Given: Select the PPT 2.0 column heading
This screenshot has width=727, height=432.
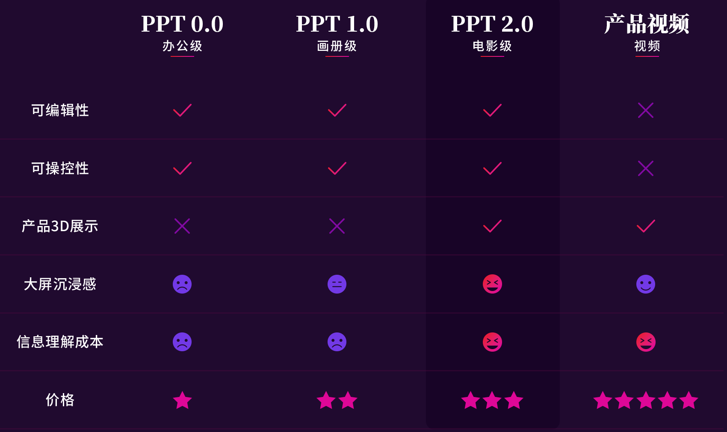Looking at the screenshot, I should tap(492, 24).
